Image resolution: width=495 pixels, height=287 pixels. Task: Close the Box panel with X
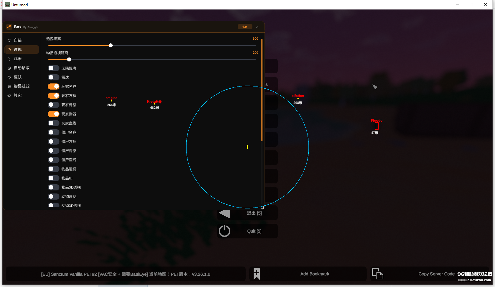pyautogui.click(x=257, y=27)
